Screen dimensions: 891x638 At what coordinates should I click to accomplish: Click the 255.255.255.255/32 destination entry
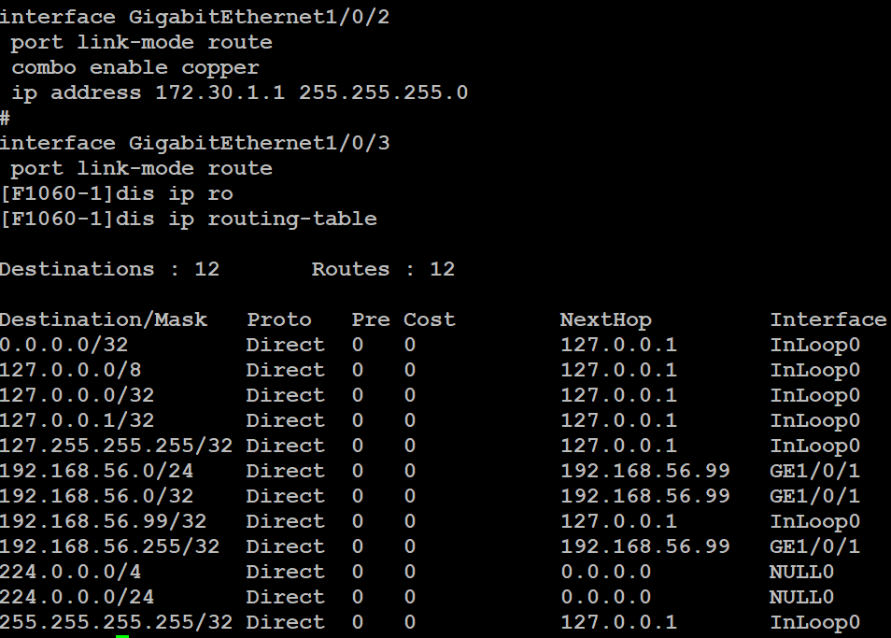(116, 622)
